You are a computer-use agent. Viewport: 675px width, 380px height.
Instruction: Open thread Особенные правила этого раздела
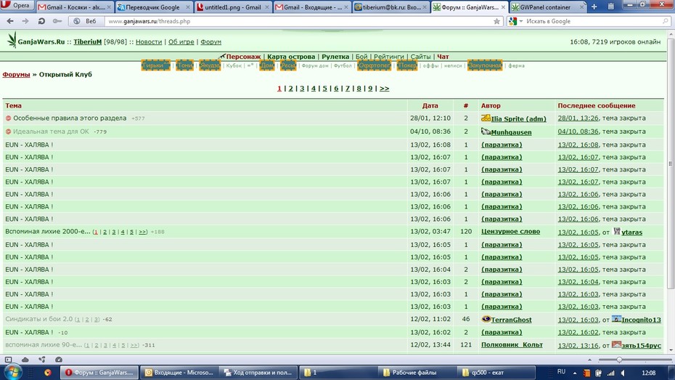click(70, 118)
